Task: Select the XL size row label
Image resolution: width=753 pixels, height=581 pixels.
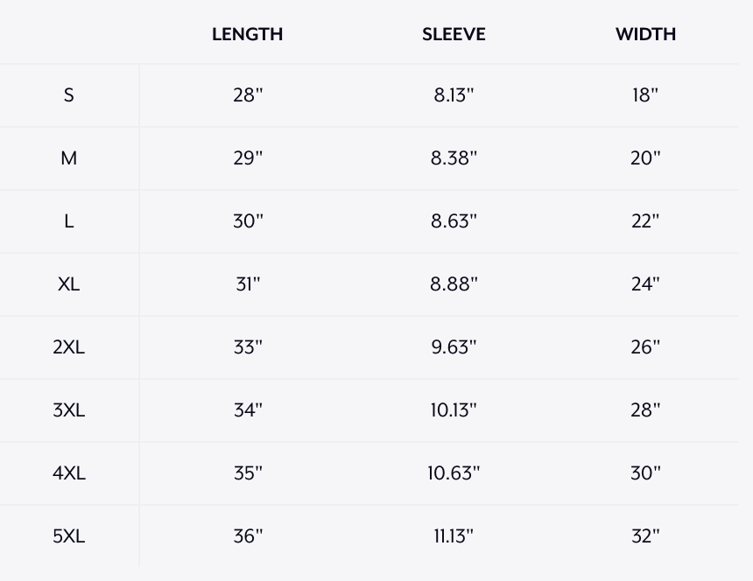Action: [x=68, y=284]
